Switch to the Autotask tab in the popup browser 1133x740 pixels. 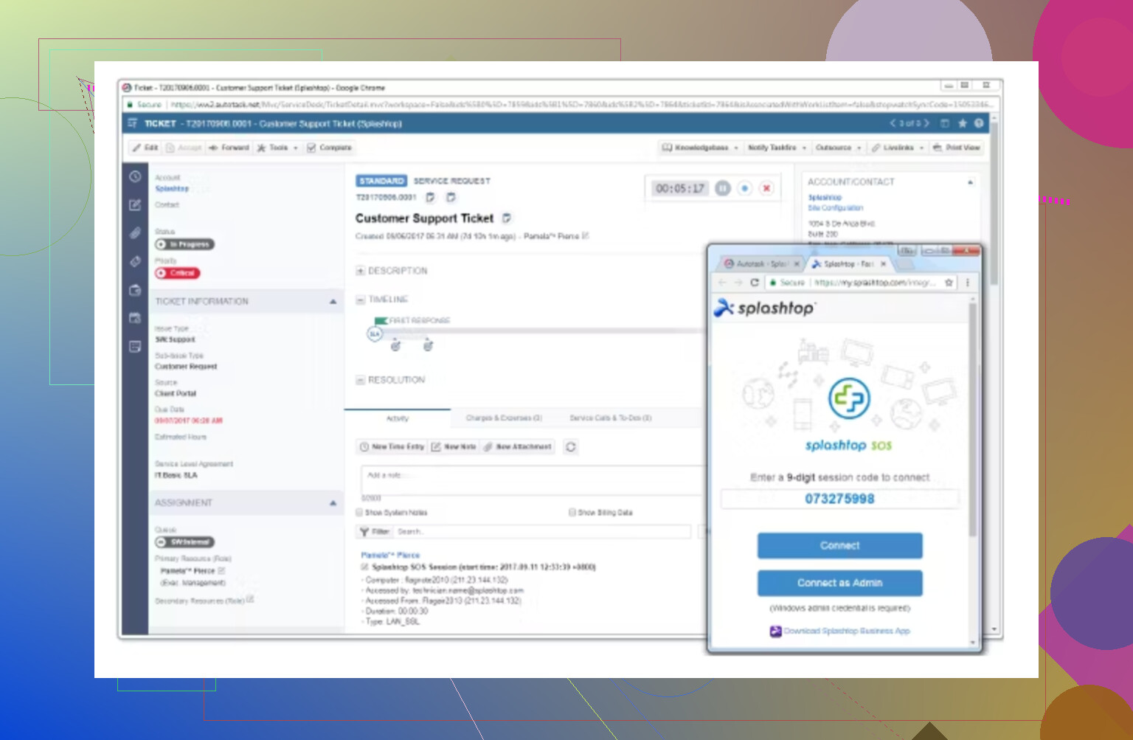click(x=760, y=263)
